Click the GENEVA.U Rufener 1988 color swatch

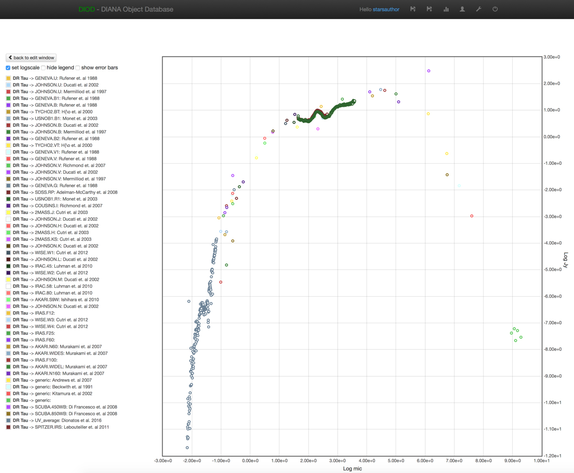click(x=8, y=78)
